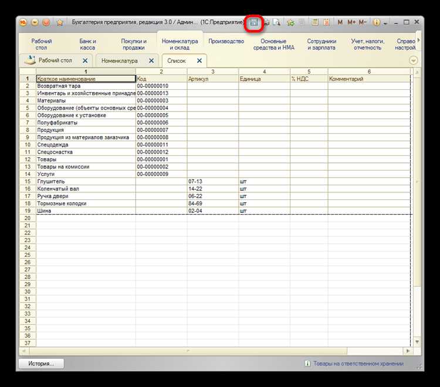Close the Номенклатура tab with its X
Screen dimensions: 440x387
(151, 60)
